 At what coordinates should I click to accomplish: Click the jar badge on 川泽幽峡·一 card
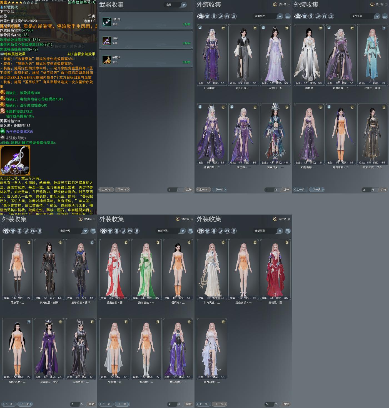click(x=200, y=28)
